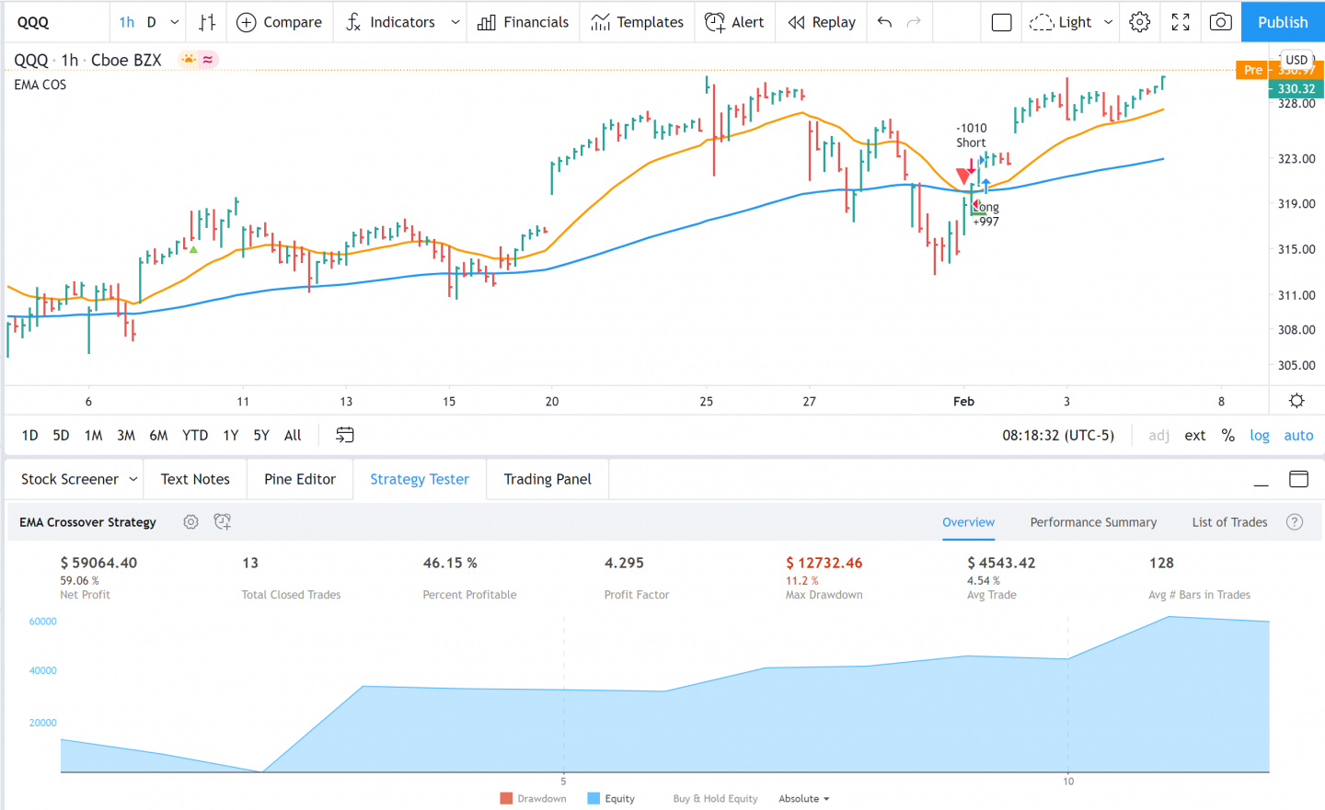The width and height of the screenshot is (1325, 810).
Task: Expand Indicators favorites dropdown arrow
Action: pos(455,22)
